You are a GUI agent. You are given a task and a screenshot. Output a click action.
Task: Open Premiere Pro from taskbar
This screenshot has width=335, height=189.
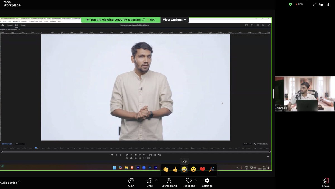[x=138, y=168]
